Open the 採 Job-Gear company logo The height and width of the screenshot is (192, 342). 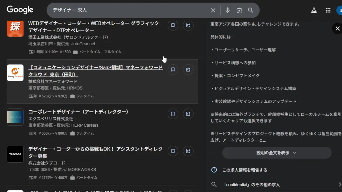[x=15, y=29]
